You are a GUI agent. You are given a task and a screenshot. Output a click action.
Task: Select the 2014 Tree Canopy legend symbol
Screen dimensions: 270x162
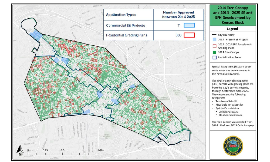[214, 52]
